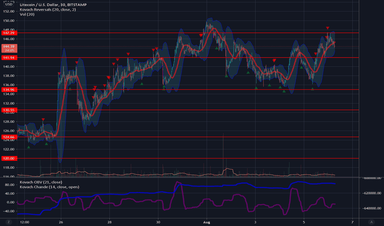Open timezone settings with the Z button
Viewport: 384px width, 226px height.
point(9,222)
